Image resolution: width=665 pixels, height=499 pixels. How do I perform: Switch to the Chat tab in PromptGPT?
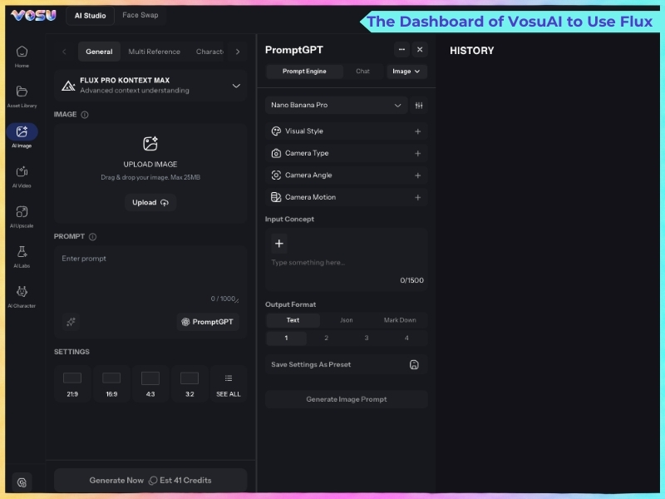click(362, 72)
